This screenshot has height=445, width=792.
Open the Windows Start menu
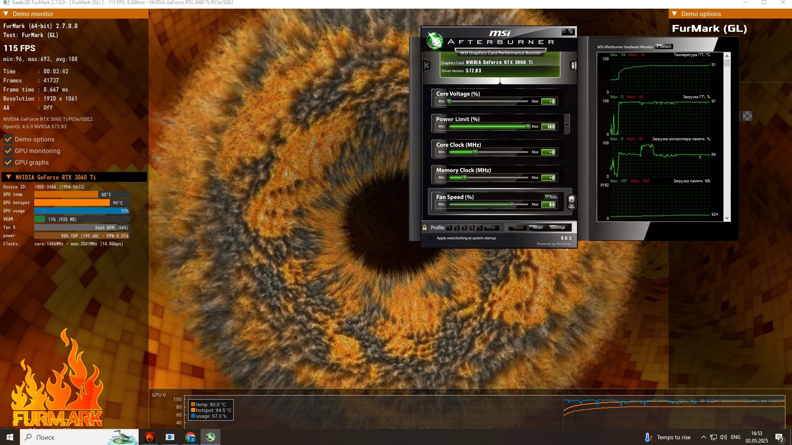[x=10, y=437]
